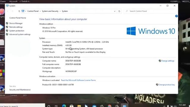Open File Explorer from the taskbar
Viewport: 190px width, 107px height.
tap(79, 106)
